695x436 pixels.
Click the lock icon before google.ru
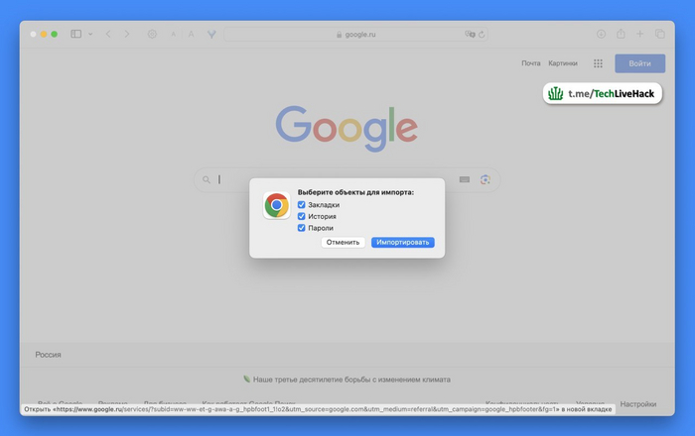340,34
